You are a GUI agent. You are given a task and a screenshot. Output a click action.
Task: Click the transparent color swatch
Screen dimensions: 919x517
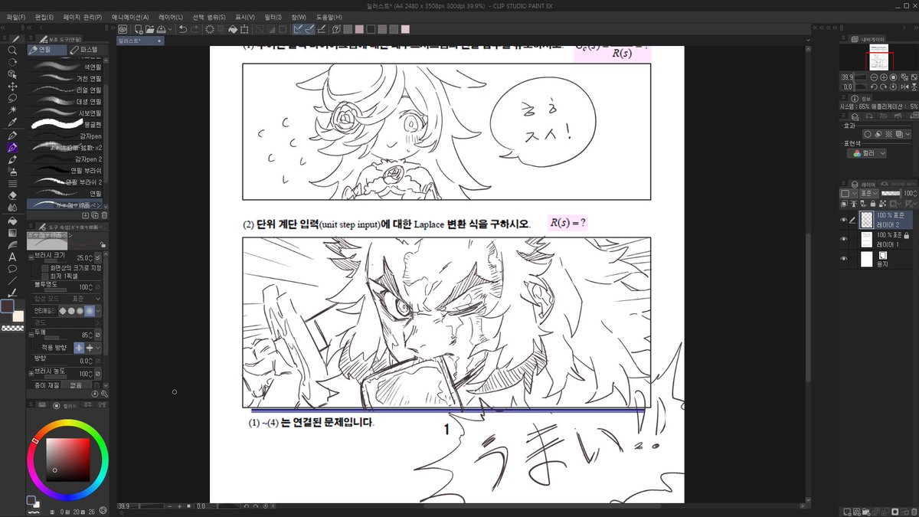point(11,328)
